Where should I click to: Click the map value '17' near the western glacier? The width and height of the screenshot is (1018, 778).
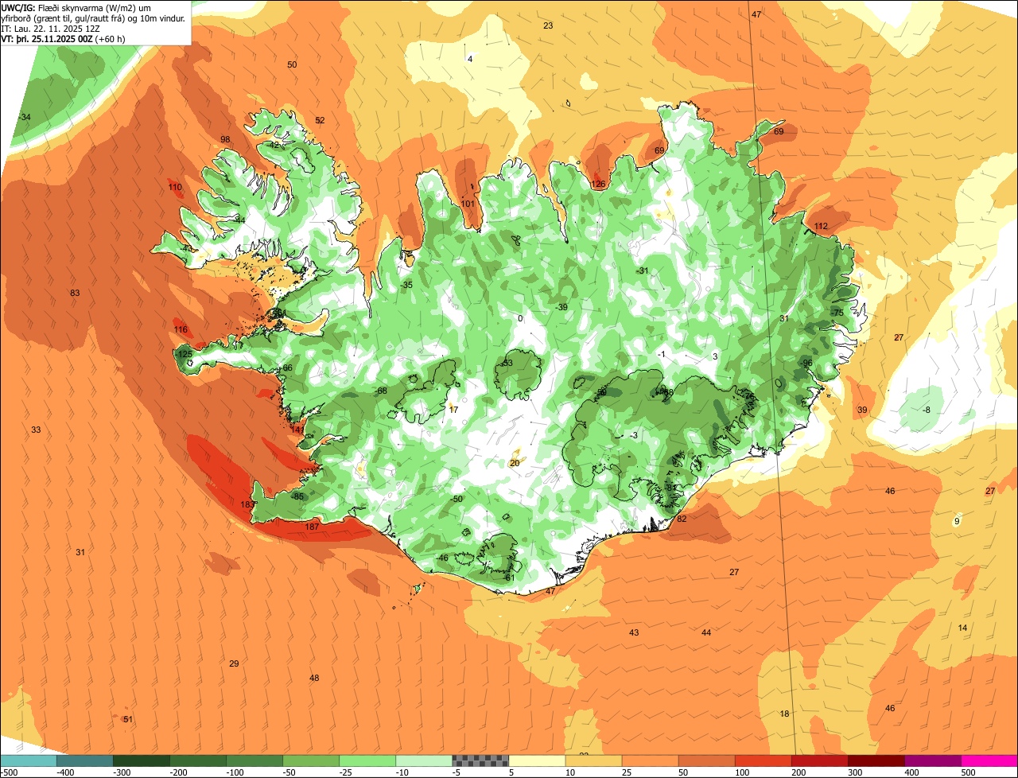pos(454,410)
